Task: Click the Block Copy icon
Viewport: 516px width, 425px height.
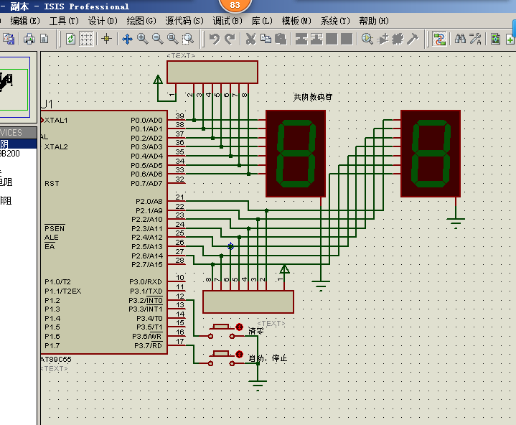Action: click(x=301, y=39)
